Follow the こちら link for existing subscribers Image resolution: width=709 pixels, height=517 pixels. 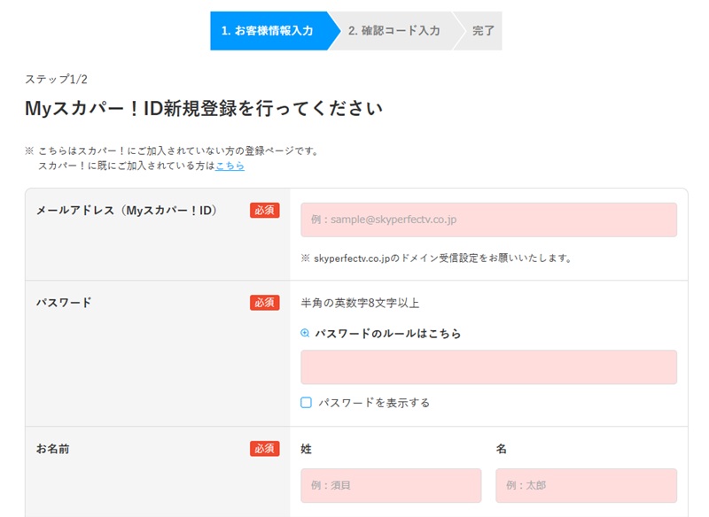click(x=230, y=166)
